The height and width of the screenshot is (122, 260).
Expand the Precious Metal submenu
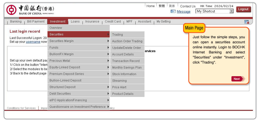point(78,61)
